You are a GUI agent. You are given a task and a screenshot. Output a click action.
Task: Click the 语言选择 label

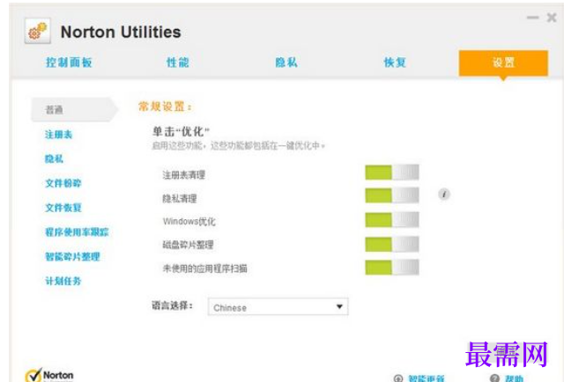tap(173, 305)
